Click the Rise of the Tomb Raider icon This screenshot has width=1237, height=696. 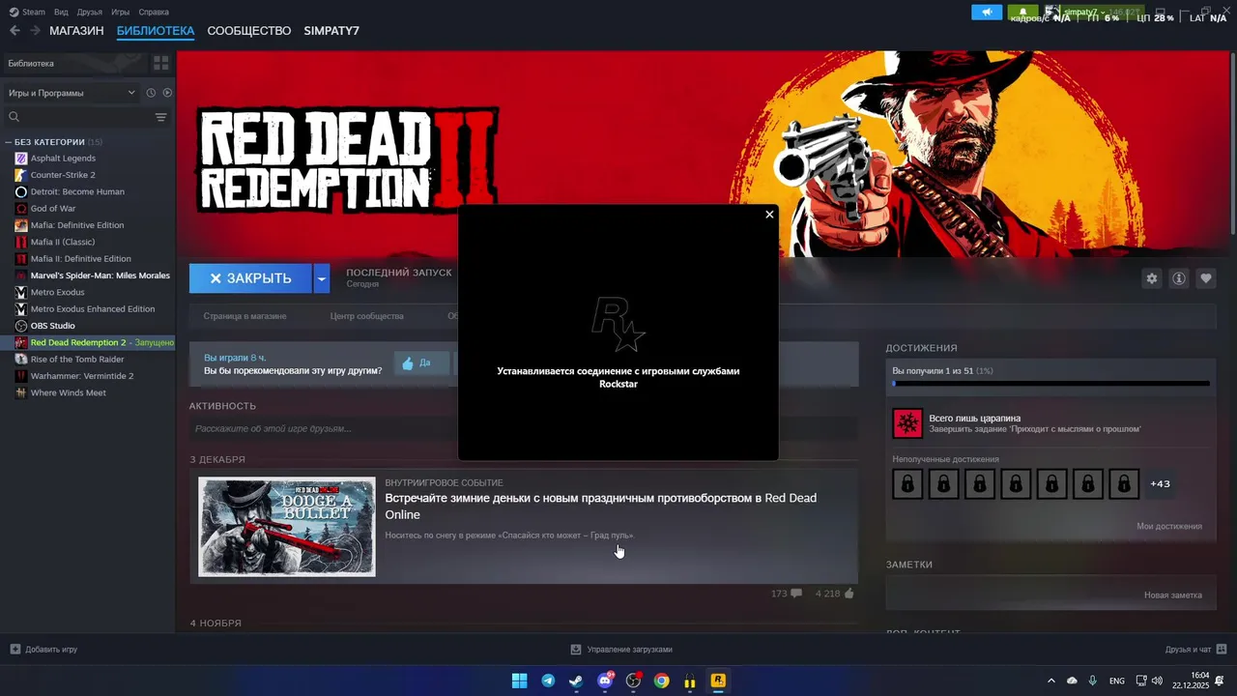(21, 360)
